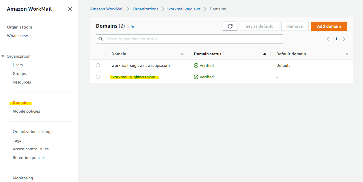Open Organizations in the sidebar
The height and width of the screenshot is (182, 363).
click(20, 27)
